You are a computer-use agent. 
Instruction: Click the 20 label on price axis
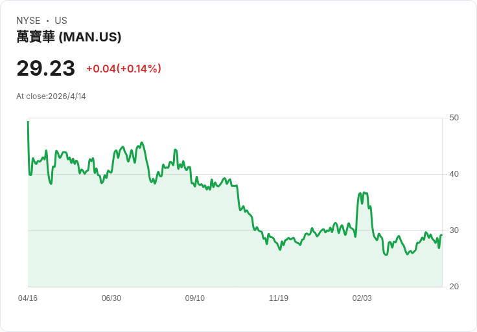pos(454,287)
